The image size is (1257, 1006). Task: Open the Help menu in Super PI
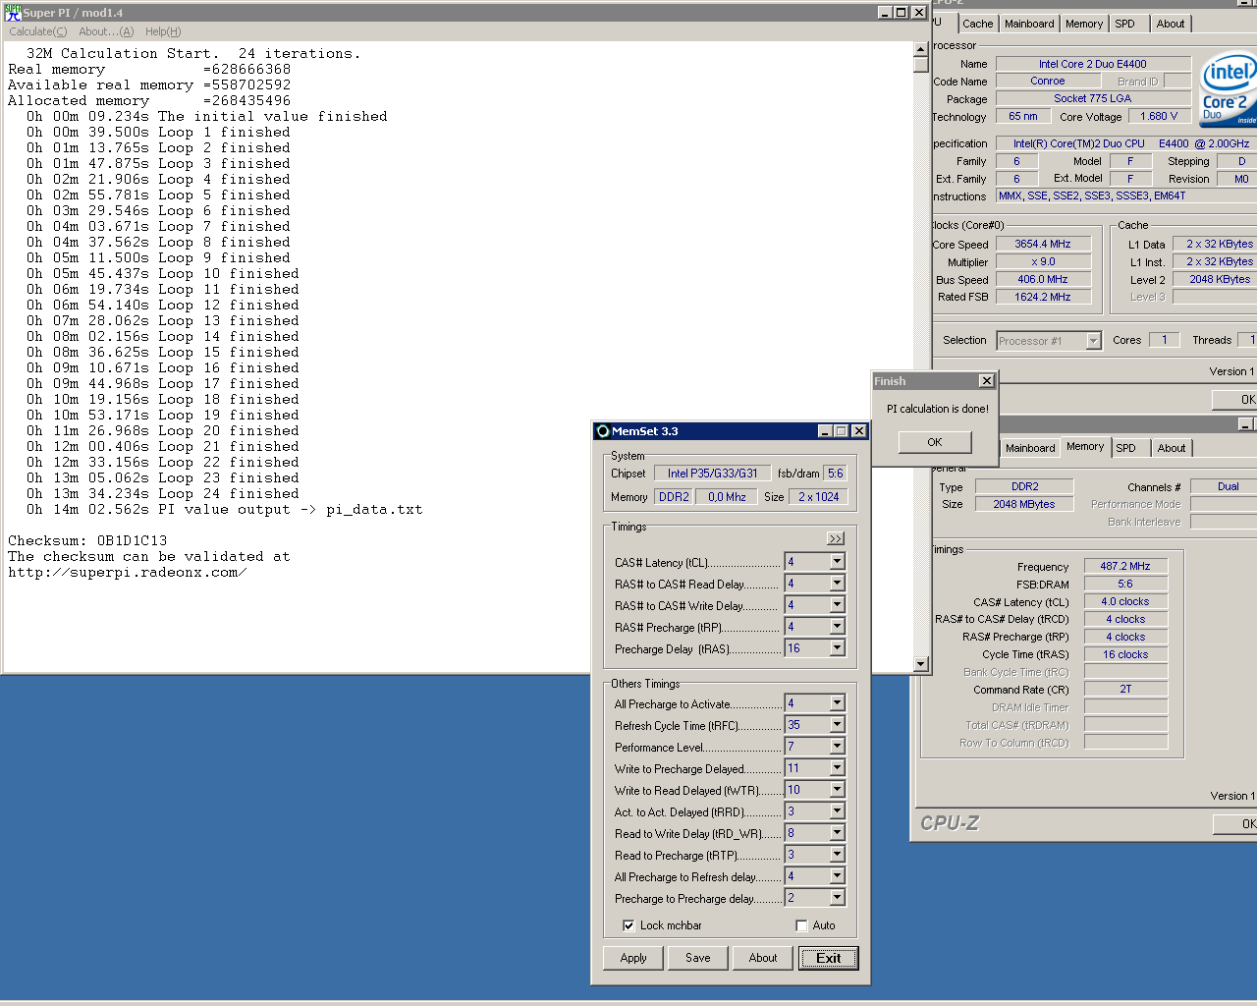163,31
